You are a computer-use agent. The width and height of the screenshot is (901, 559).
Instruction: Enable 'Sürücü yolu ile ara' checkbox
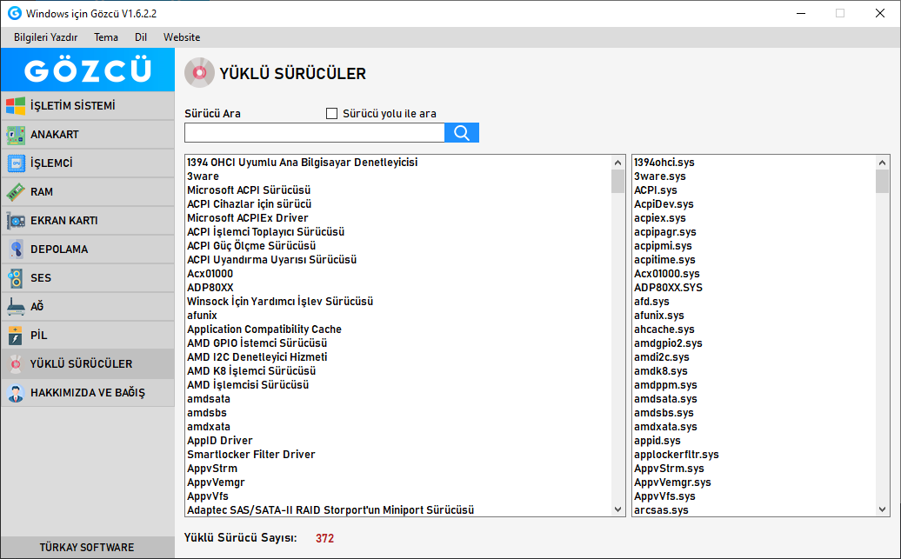pos(331,114)
